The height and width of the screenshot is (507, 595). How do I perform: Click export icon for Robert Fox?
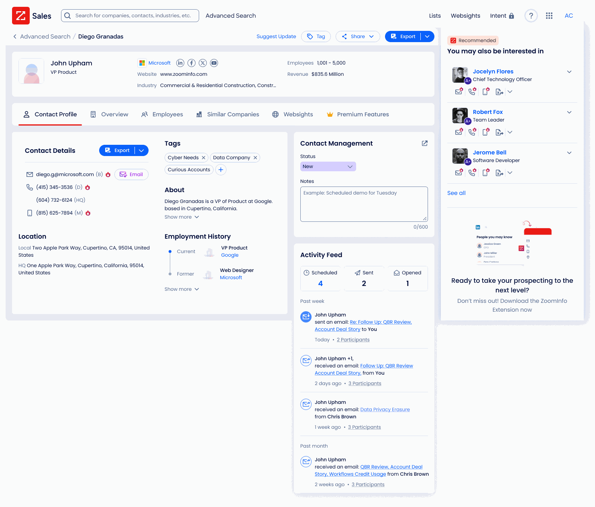click(x=499, y=132)
